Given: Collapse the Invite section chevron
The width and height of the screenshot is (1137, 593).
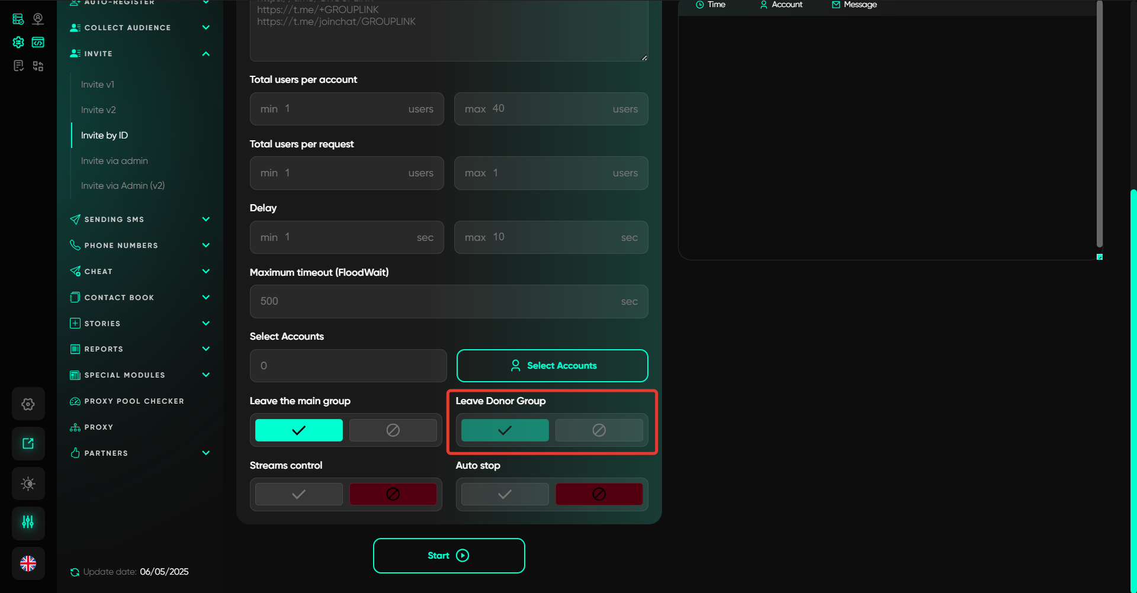Looking at the screenshot, I should pos(205,54).
